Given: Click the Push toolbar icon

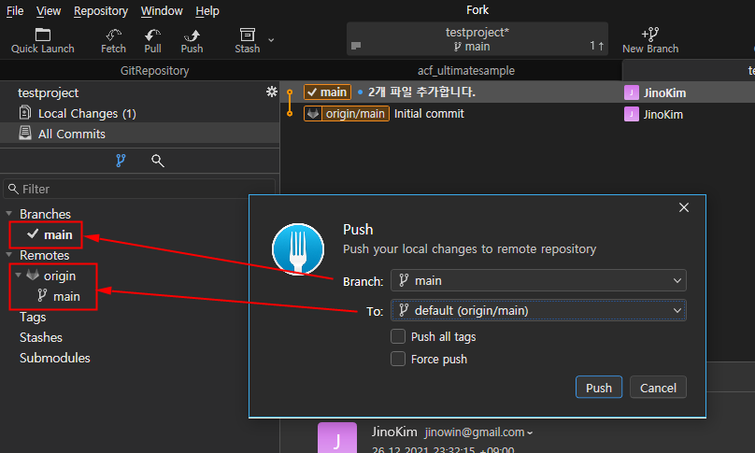Looking at the screenshot, I should click(192, 40).
